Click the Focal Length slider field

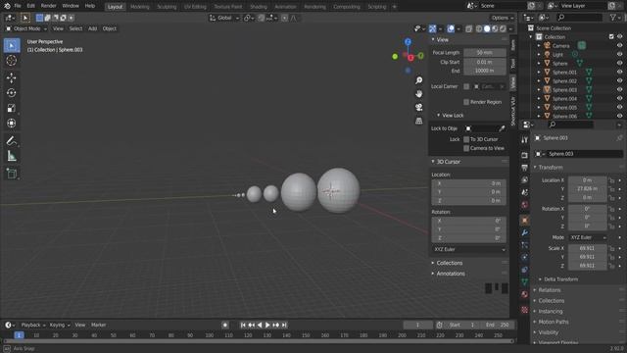[x=485, y=53]
